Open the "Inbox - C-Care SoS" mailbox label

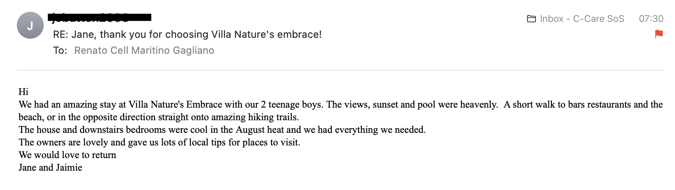pyautogui.click(x=582, y=19)
